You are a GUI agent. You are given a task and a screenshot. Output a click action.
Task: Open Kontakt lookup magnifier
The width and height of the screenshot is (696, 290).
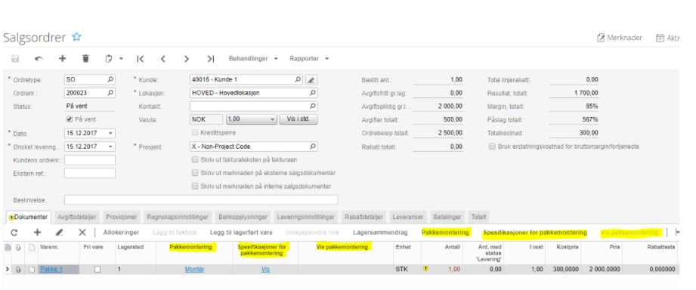coord(313,106)
